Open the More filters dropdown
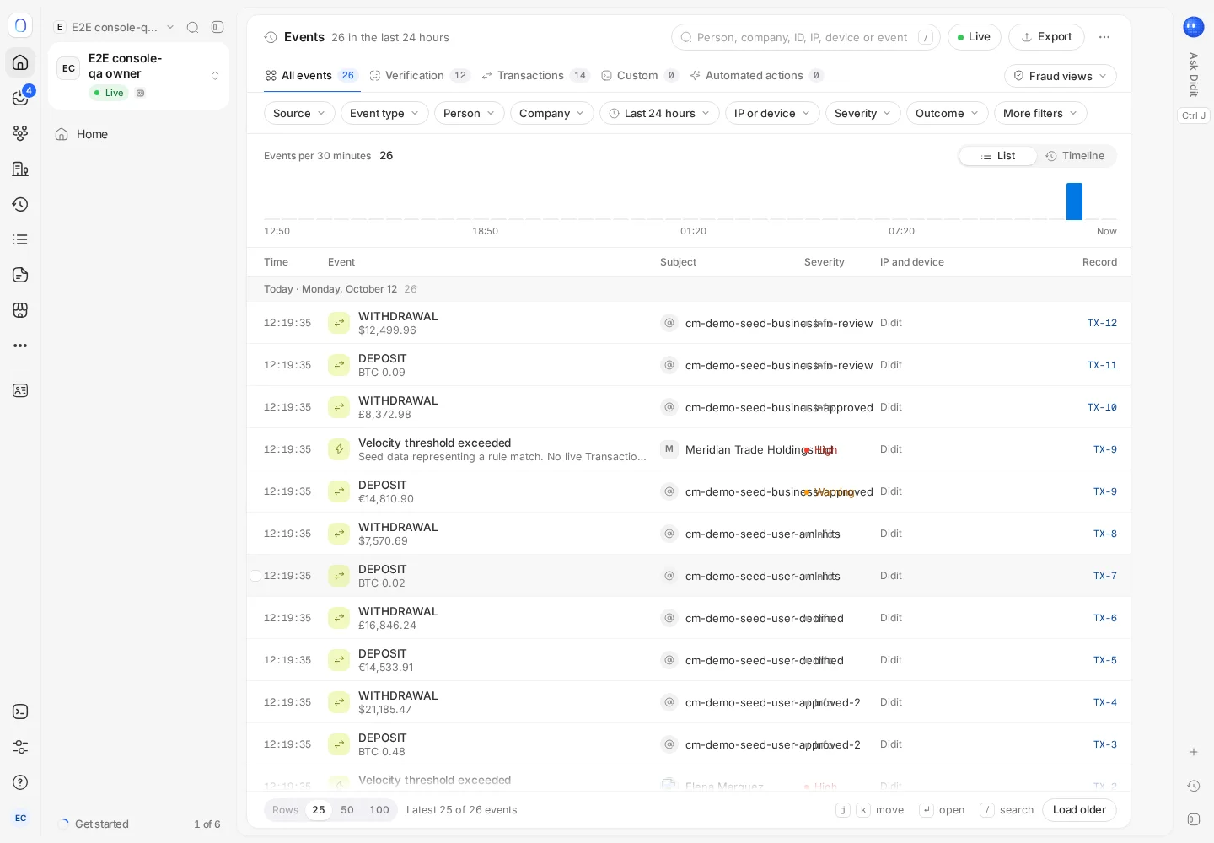The image size is (1214, 843). (1040, 113)
